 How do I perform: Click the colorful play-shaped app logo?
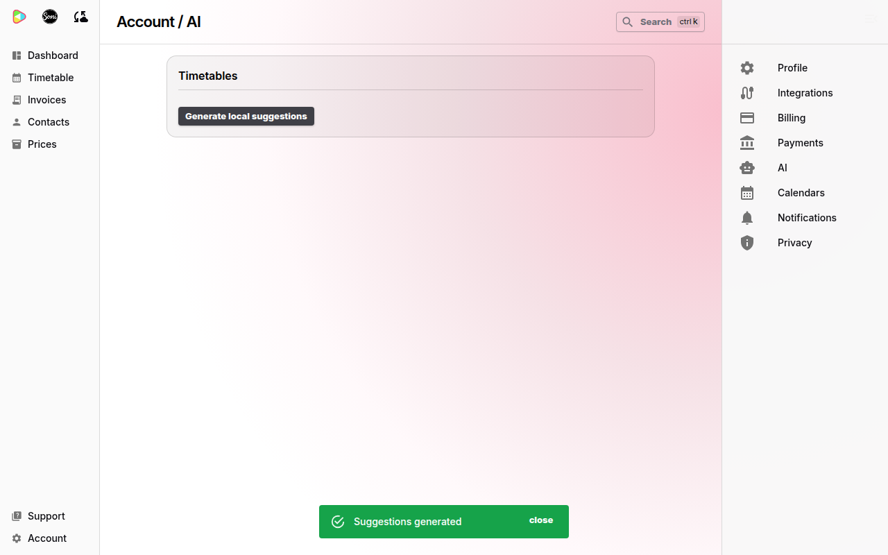pyautogui.click(x=19, y=17)
